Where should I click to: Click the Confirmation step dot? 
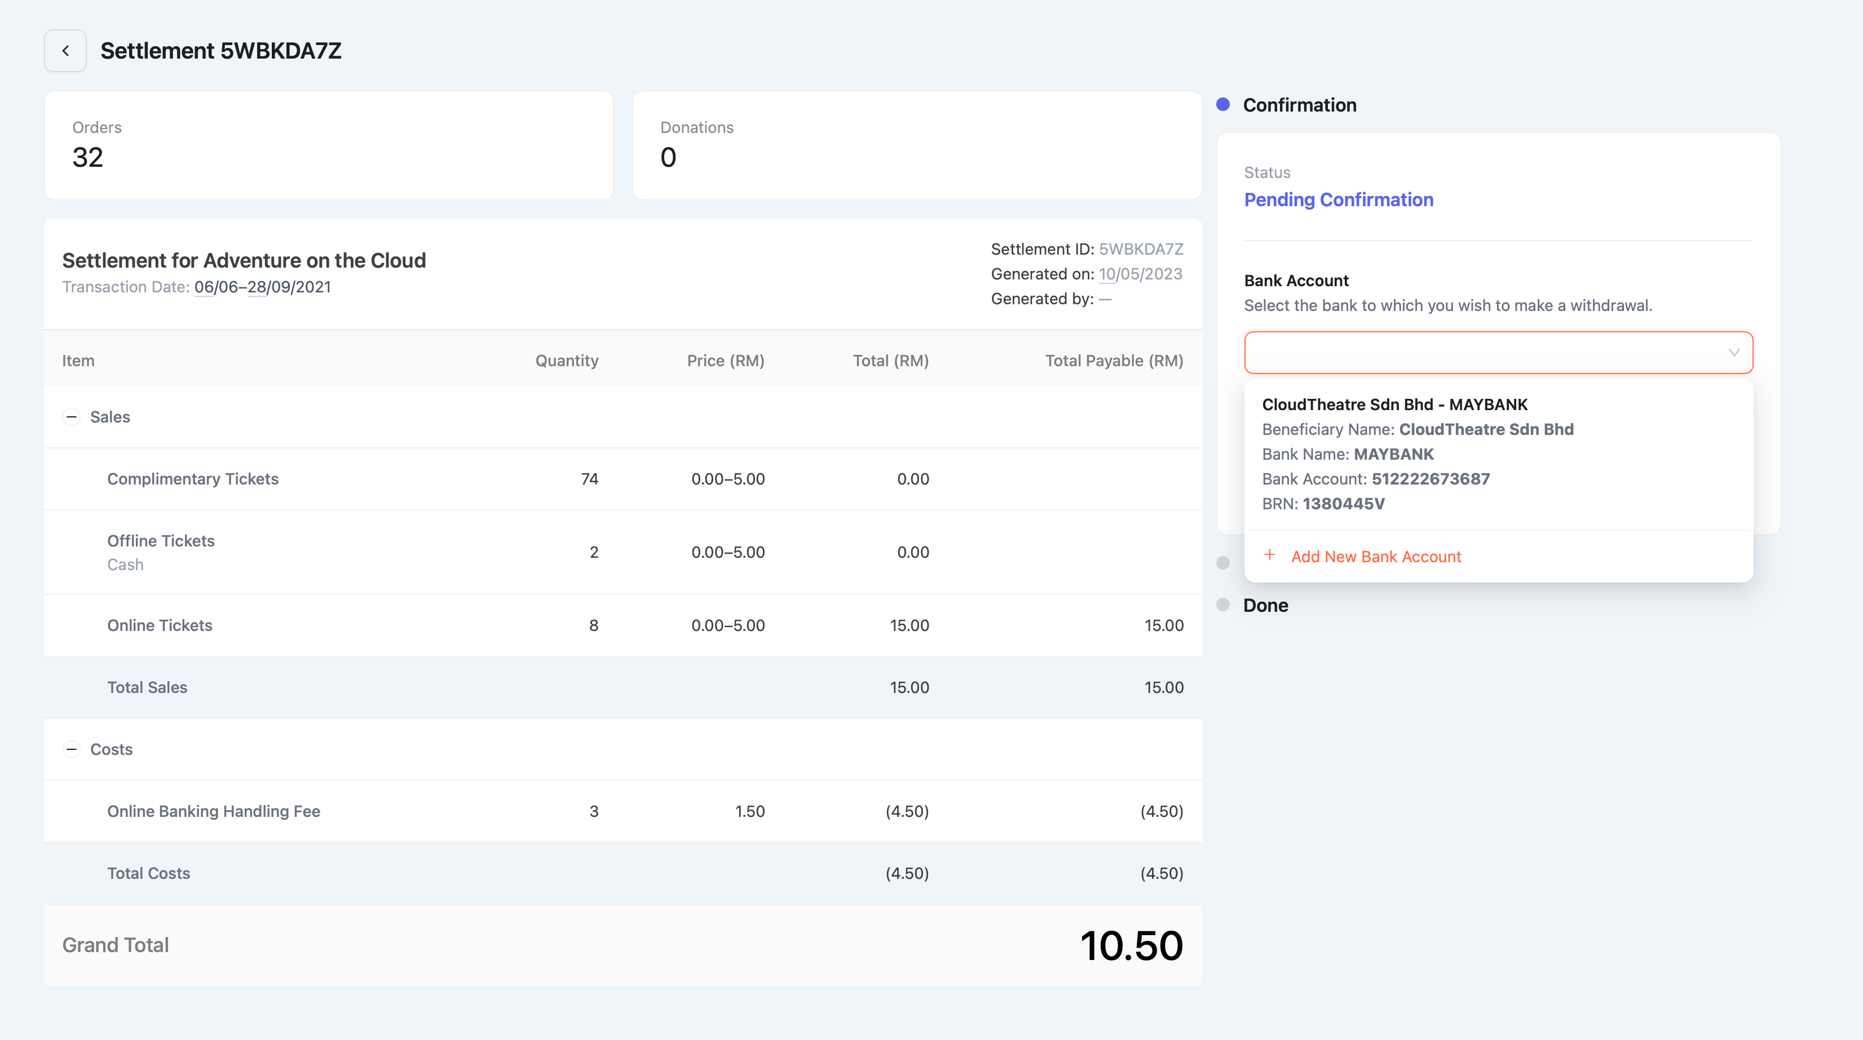(x=1223, y=105)
